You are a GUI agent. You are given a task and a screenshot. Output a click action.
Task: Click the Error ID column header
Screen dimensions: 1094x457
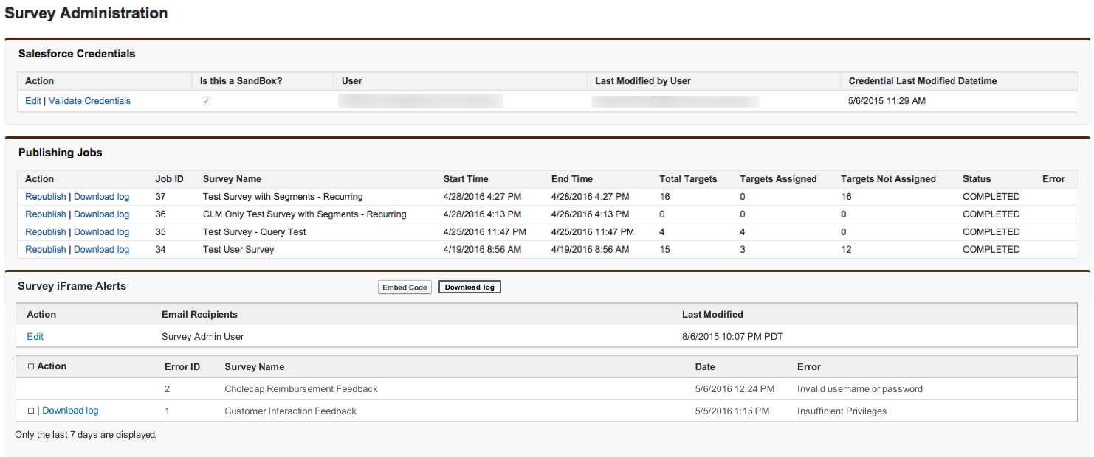pos(182,367)
